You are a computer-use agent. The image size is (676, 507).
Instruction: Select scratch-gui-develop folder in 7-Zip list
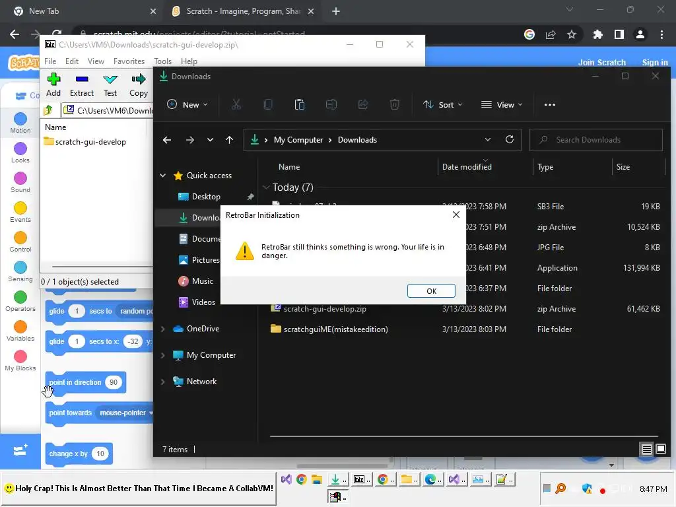pos(85,142)
